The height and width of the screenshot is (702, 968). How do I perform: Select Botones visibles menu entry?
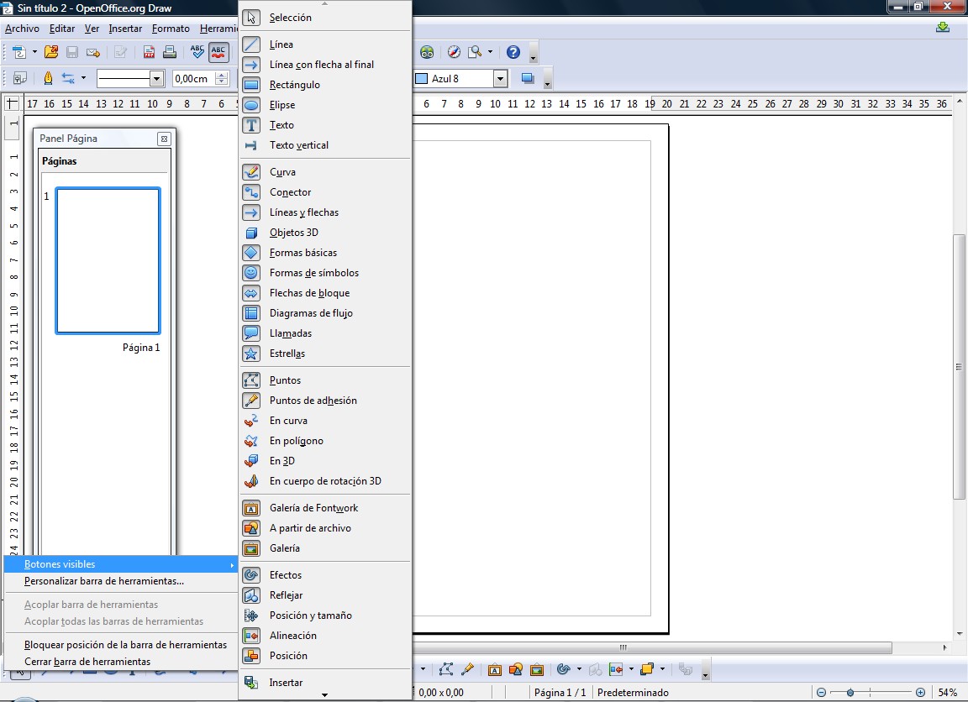tap(121, 564)
